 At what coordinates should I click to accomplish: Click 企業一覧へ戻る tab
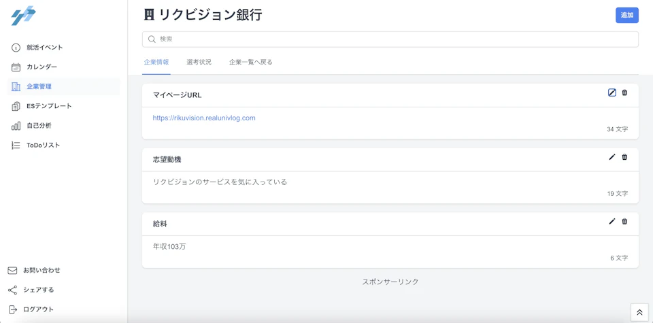(x=251, y=63)
